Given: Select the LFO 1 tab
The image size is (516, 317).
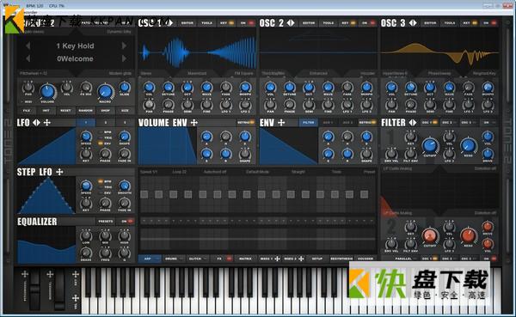Looking at the screenshot, I should [86, 123].
